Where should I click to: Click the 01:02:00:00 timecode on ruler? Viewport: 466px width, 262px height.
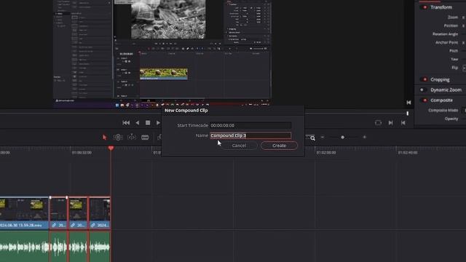326,152
